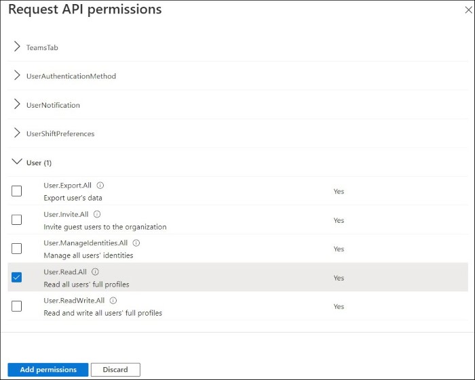Uncheck the User.Read.All checkbox
Image resolution: width=475 pixels, height=380 pixels.
17,277
